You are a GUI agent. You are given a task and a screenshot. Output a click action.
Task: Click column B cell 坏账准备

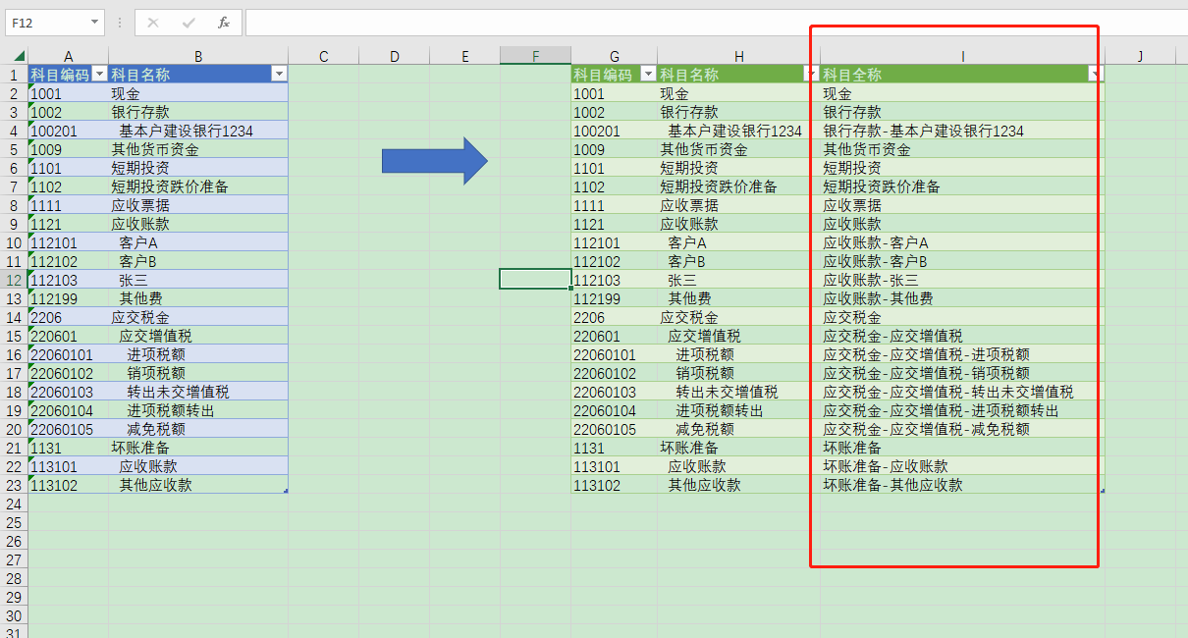[x=198, y=448]
